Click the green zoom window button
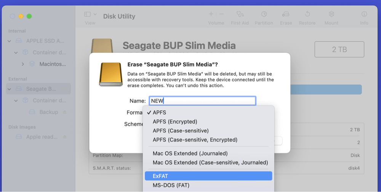The height and width of the screenshot is (192, 381). (x=29, y=16)
